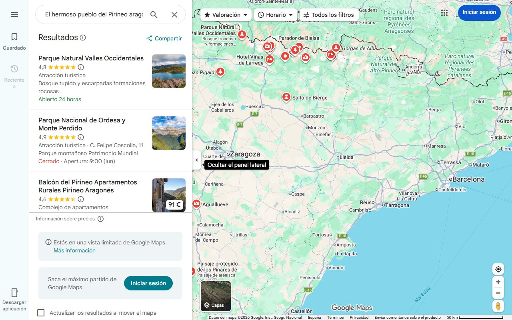
Task: Open the Google apps grid launcher
Action: coord(444,12)
